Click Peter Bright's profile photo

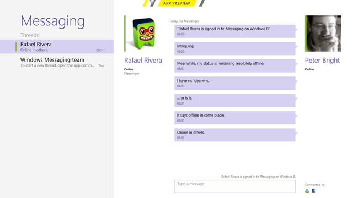(x=324, y=34)
